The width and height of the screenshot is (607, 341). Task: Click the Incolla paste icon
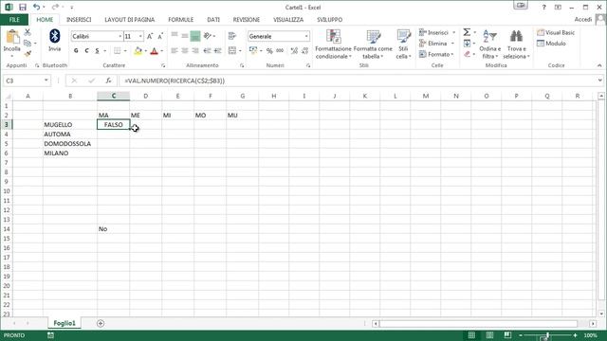pyautogui.click(x=12, y=38)
